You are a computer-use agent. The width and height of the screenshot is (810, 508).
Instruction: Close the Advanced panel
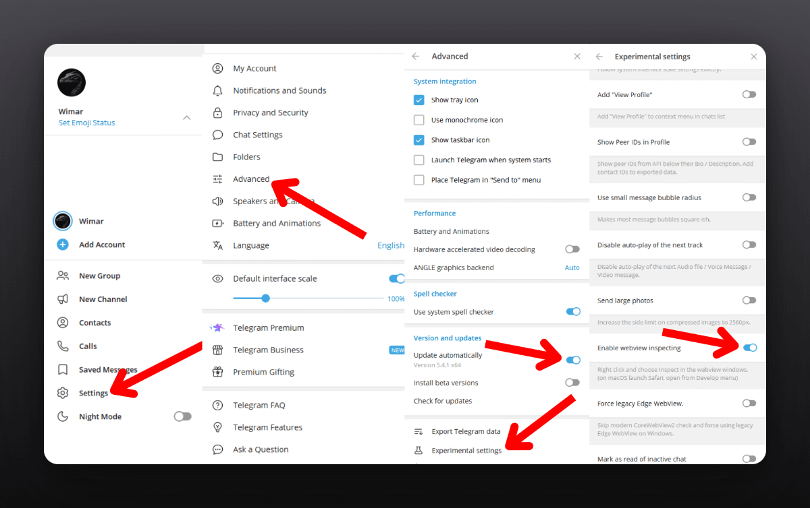point(577,57)
